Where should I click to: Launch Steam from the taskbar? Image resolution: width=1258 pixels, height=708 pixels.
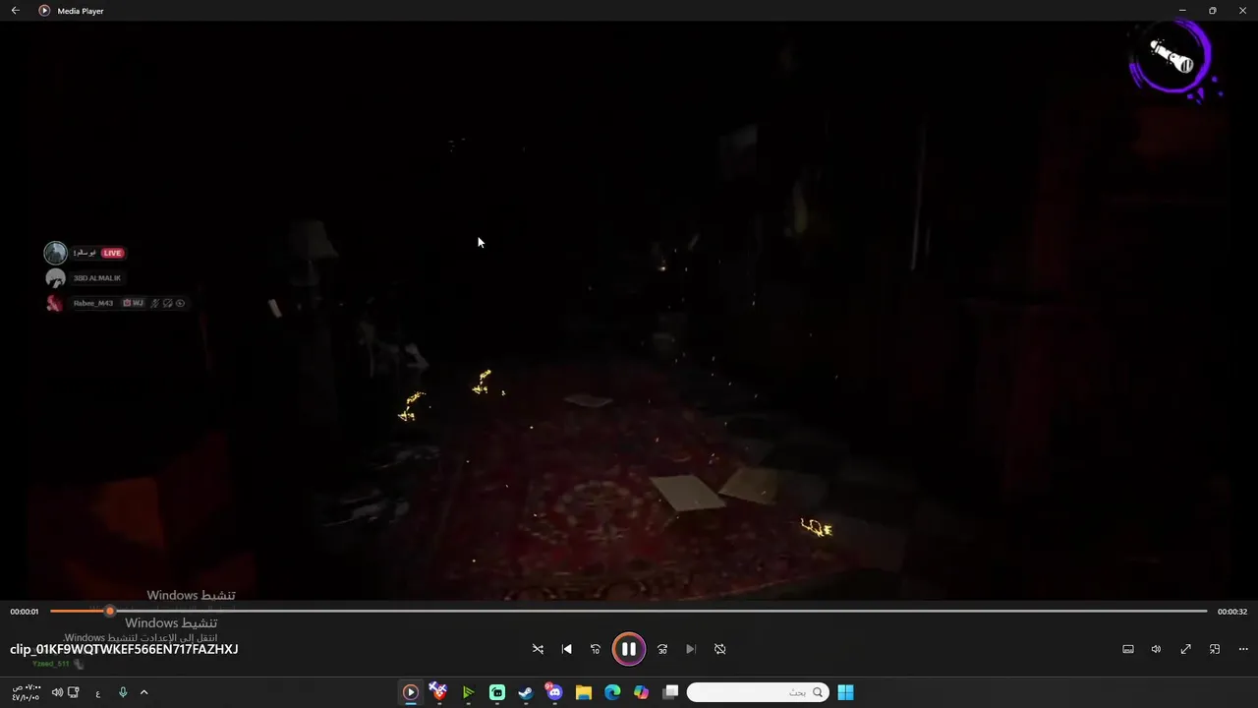pyautogui.click(x=526, y=692)
